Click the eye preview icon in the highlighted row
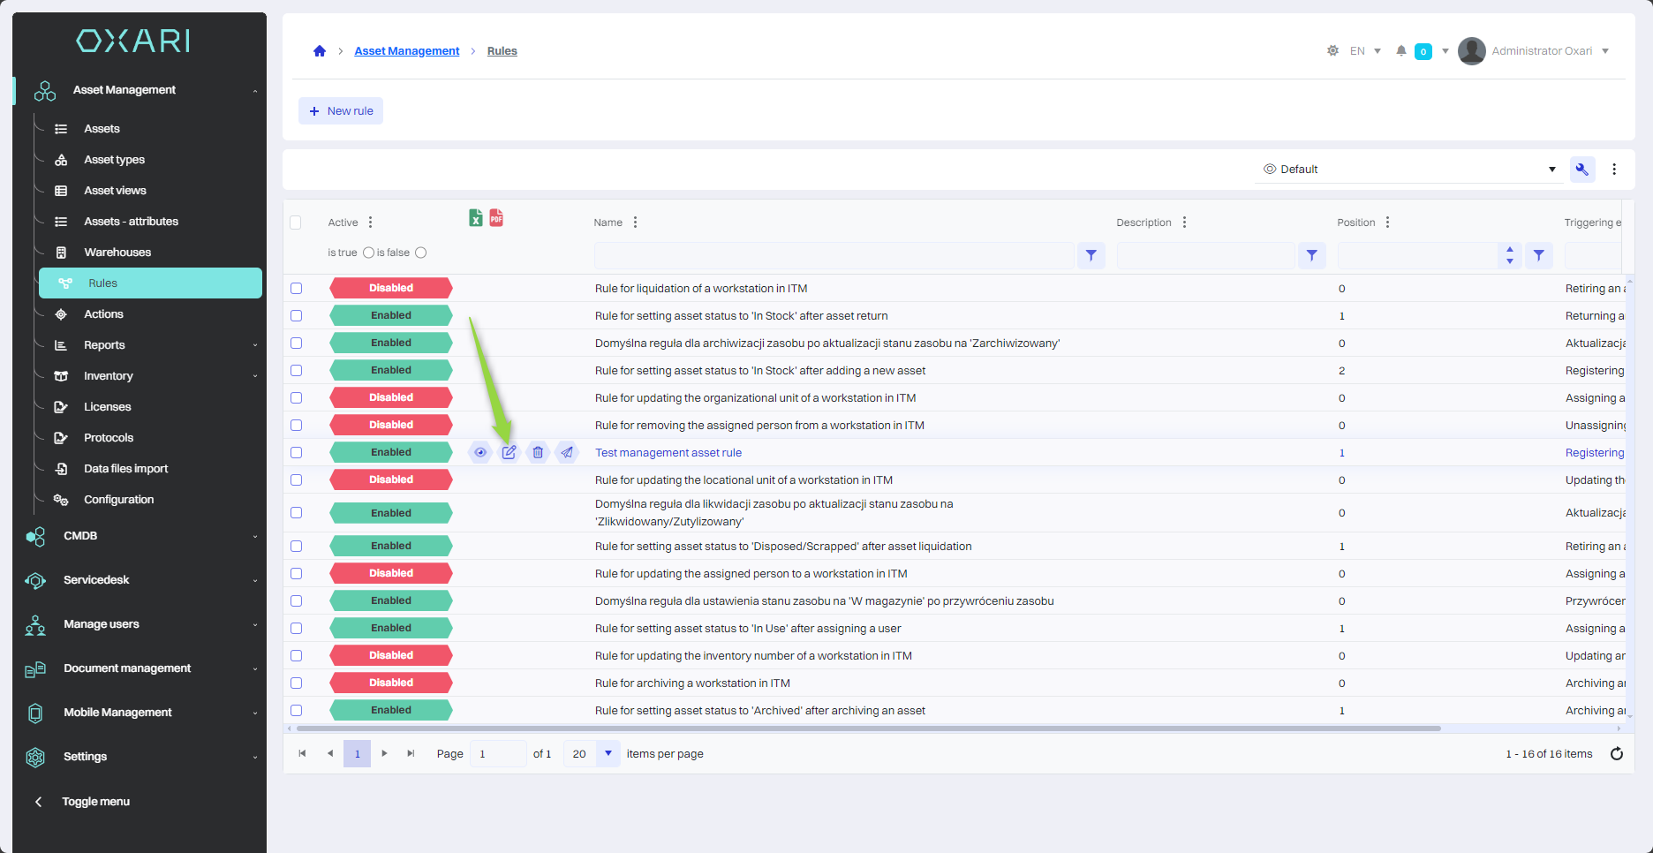This screenshot has height=853, width=1653. click(480, 452)
